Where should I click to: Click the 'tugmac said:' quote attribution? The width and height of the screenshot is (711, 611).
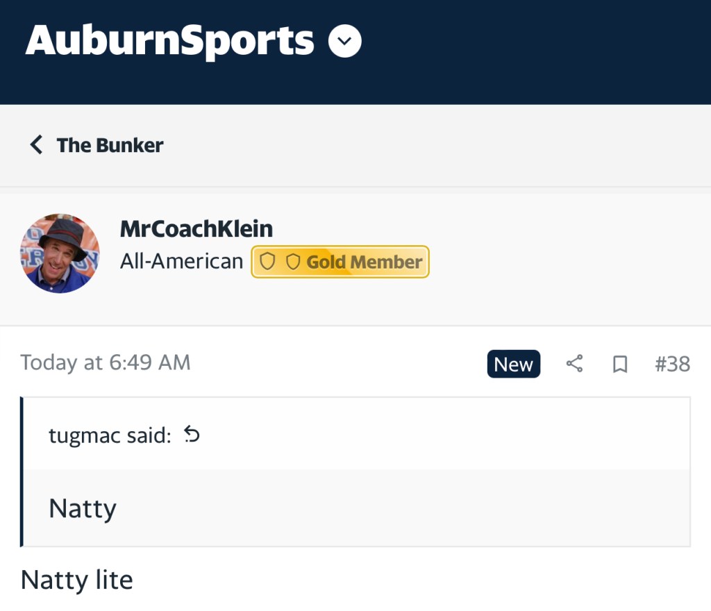109,435
